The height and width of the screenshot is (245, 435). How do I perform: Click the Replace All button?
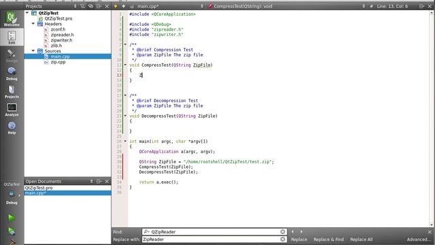click(361, 239)
